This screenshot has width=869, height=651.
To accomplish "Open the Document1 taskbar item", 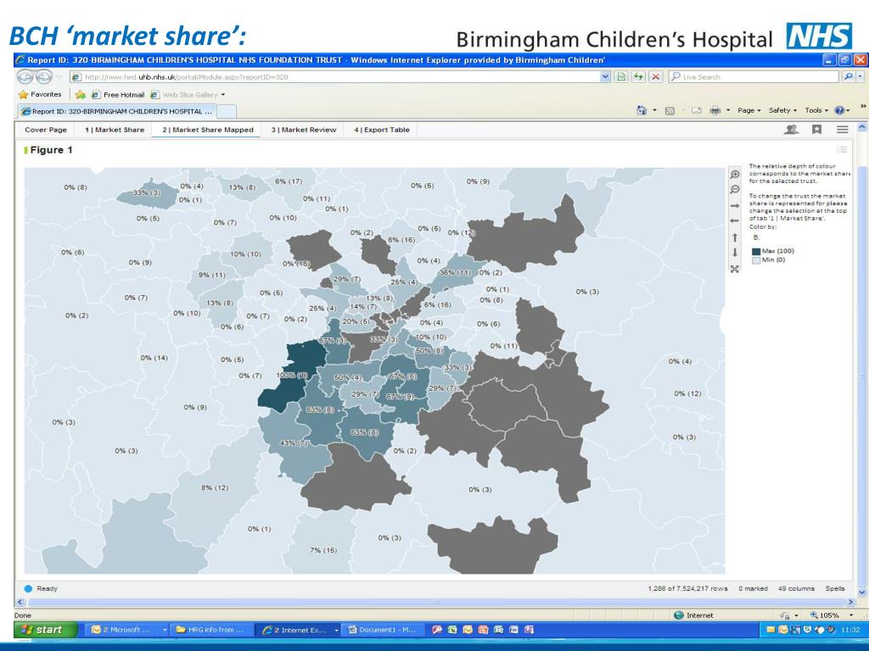I will 384,630.
